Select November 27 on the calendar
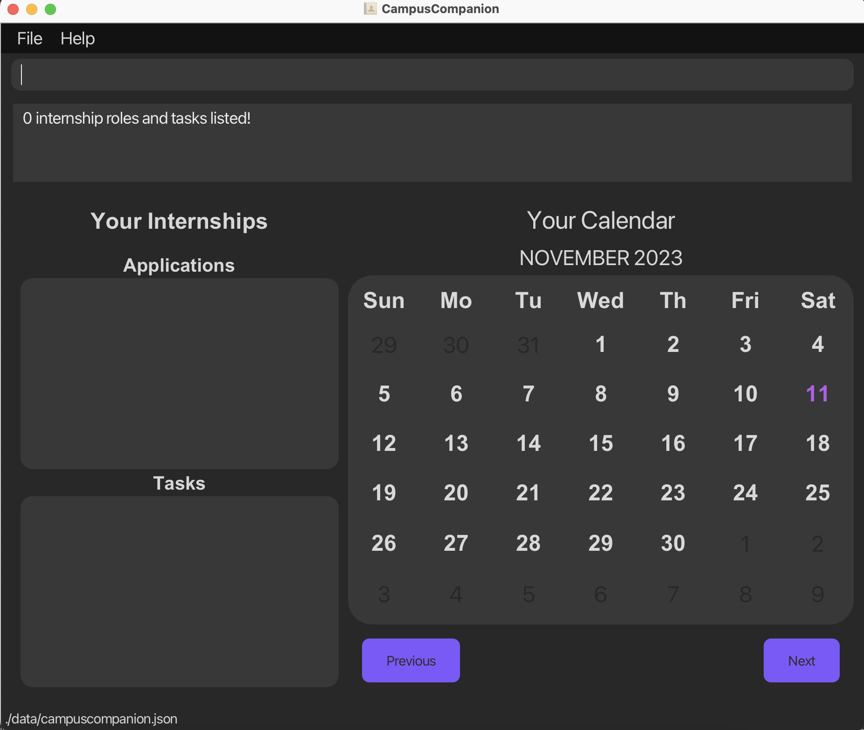This screenshot has height=730, width=864. (456, 543)
